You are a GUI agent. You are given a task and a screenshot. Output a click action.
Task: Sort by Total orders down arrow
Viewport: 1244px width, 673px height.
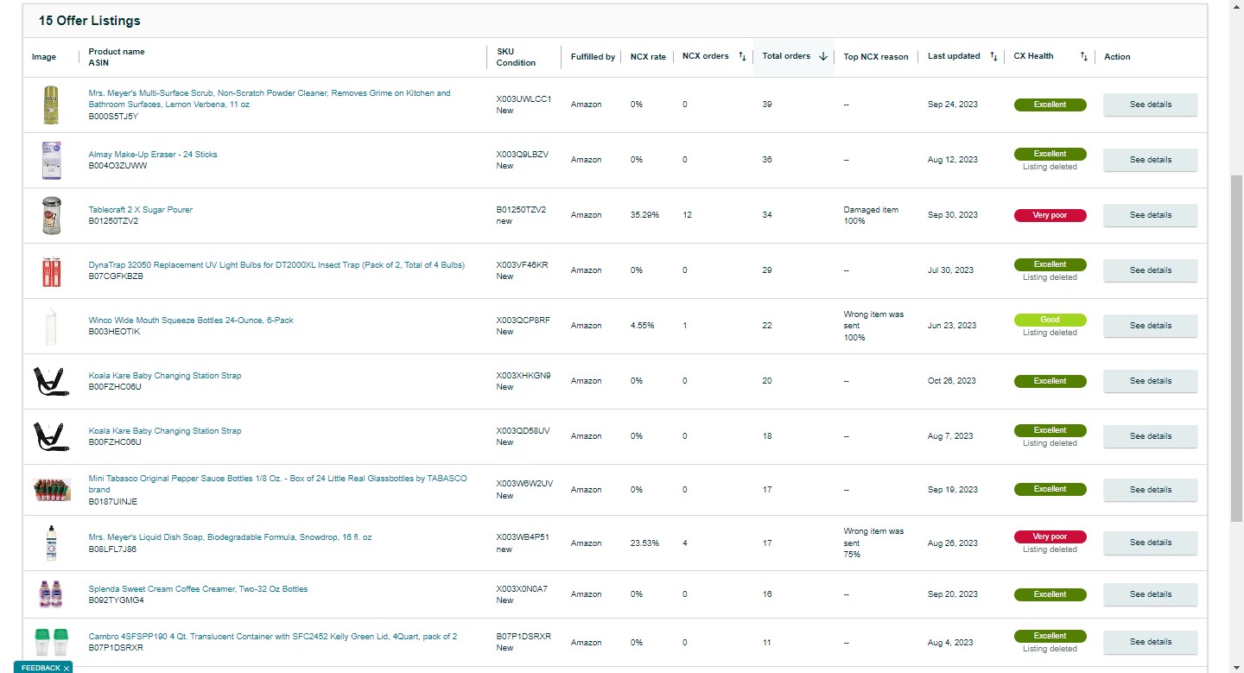click(823, 57)
